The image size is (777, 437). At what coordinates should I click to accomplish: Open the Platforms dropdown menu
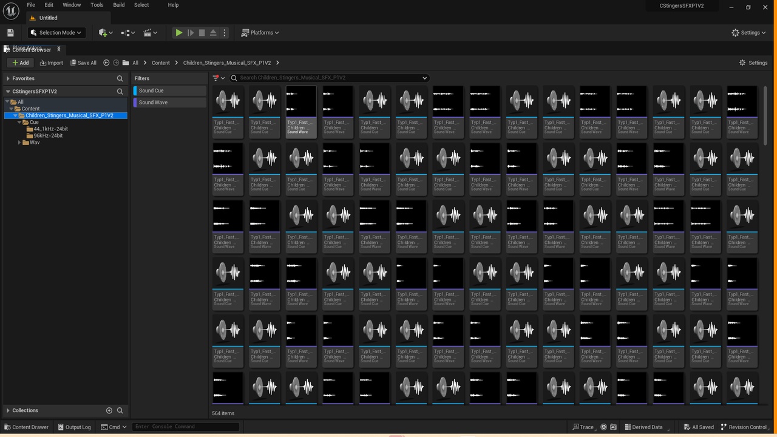tap(260, 33)
